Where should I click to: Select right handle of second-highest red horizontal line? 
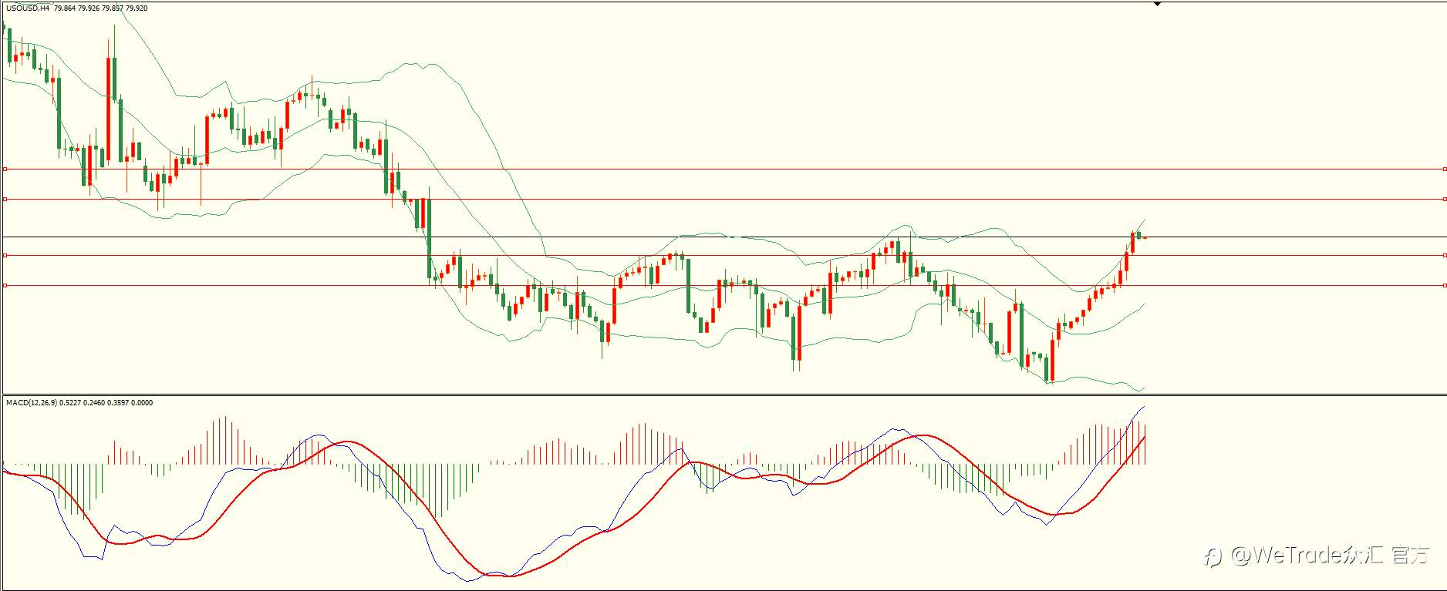click(x=1444, y=199)
